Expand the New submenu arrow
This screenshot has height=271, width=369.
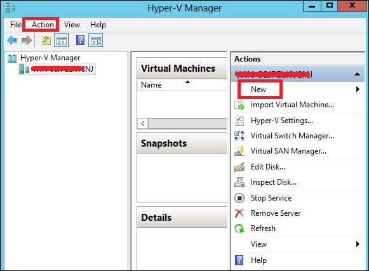click(358, 89)
